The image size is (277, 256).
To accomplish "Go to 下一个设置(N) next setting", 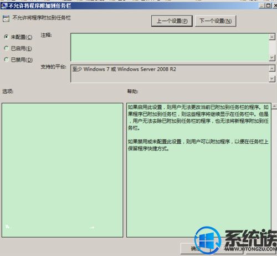I will [216, 21].
